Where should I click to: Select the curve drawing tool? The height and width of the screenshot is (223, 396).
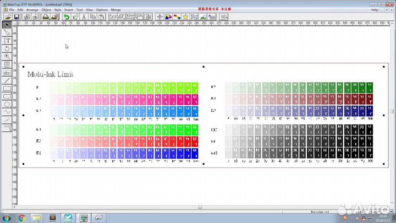pos(7,111)
